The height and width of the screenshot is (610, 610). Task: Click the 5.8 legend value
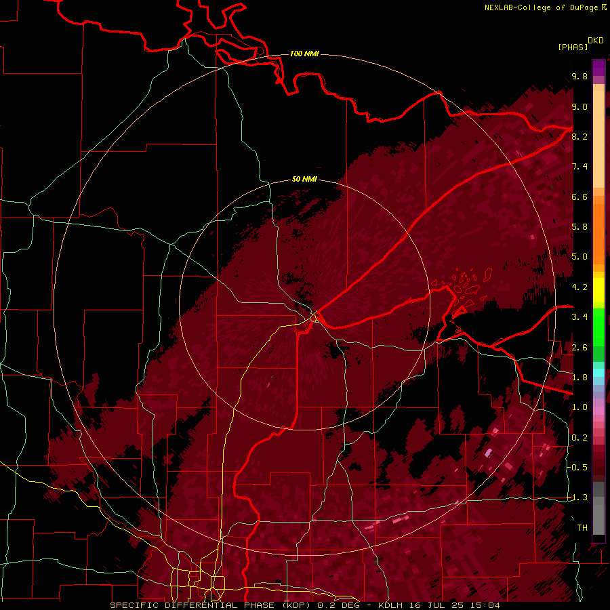click(x=579, y=227)
